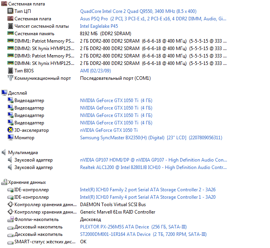Select the Чипсет системной платы label

(x=41, y=26)
